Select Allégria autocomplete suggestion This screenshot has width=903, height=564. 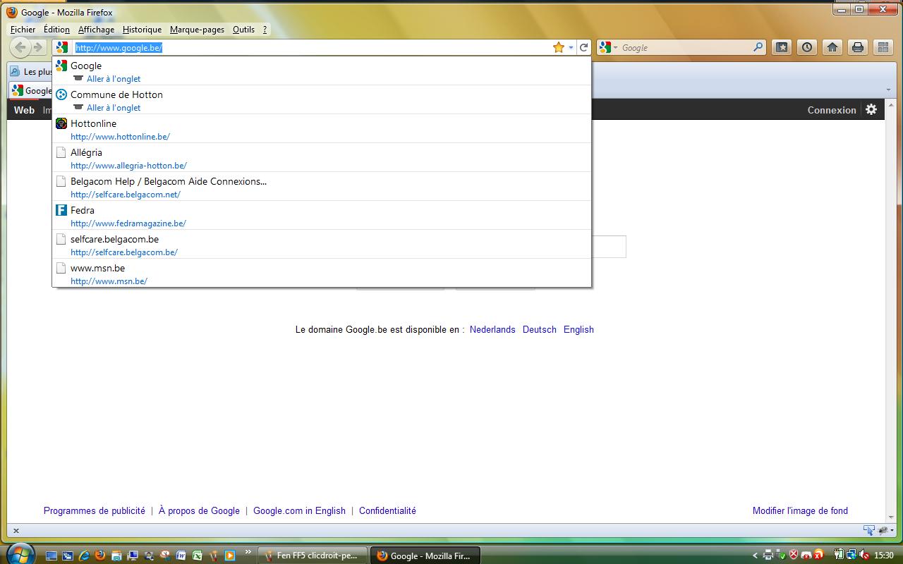point(322,158)
